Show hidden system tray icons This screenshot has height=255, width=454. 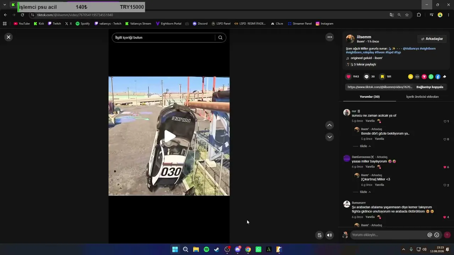403,249
